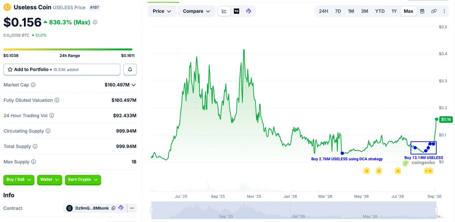This screenshot has width=455, height=222.
Task: Open the Price dropdown
Action: tap(162, 11)
